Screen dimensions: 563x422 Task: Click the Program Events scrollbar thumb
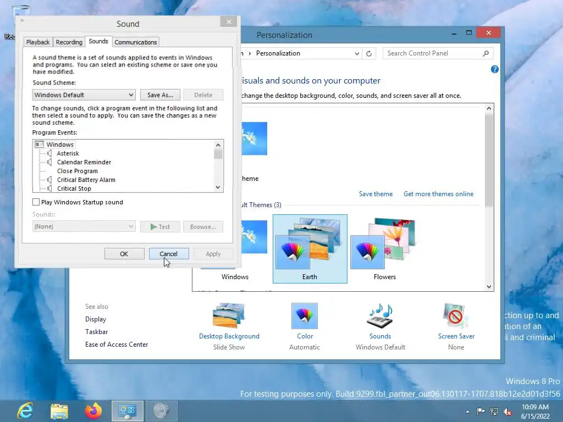pos(218,154)
